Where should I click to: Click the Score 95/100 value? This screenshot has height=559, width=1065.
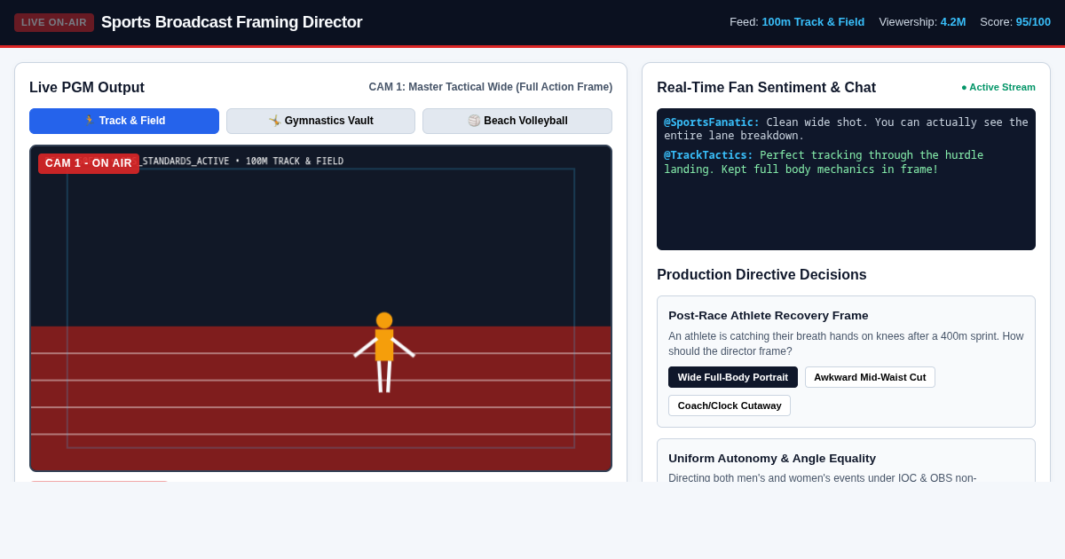[x=1033, y=22]
